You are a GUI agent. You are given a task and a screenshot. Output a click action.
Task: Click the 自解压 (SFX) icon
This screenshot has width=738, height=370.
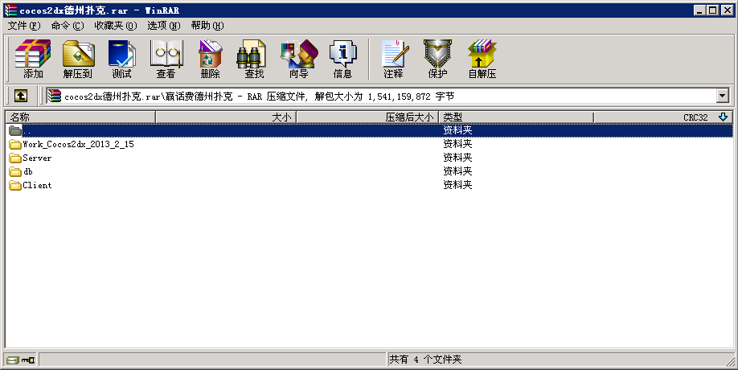482,59
